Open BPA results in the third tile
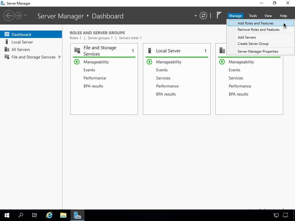This screenshot has width=295, height=221. point(239,94)
